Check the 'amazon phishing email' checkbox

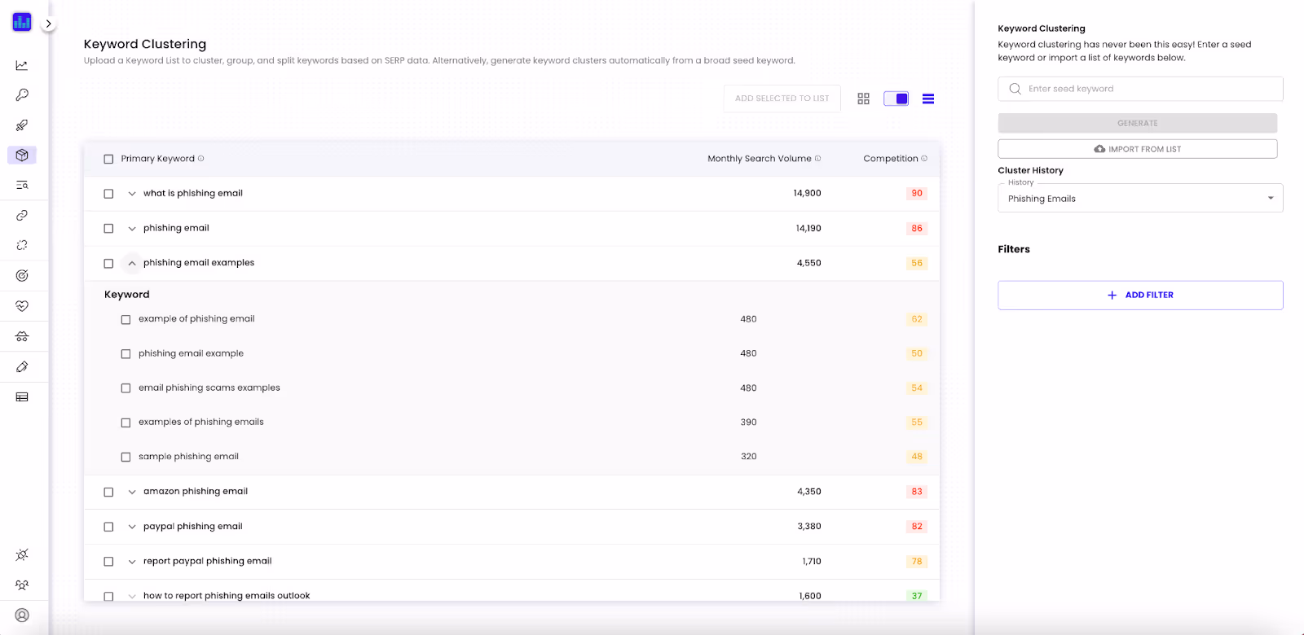108,492
